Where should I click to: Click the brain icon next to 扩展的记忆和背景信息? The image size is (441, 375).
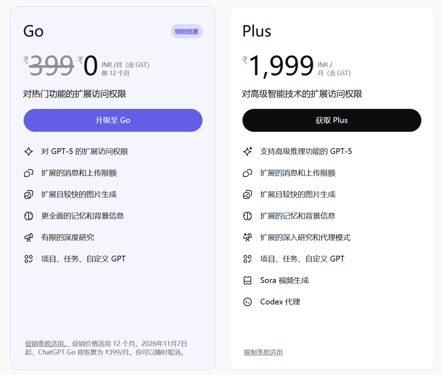pos(247,216)
